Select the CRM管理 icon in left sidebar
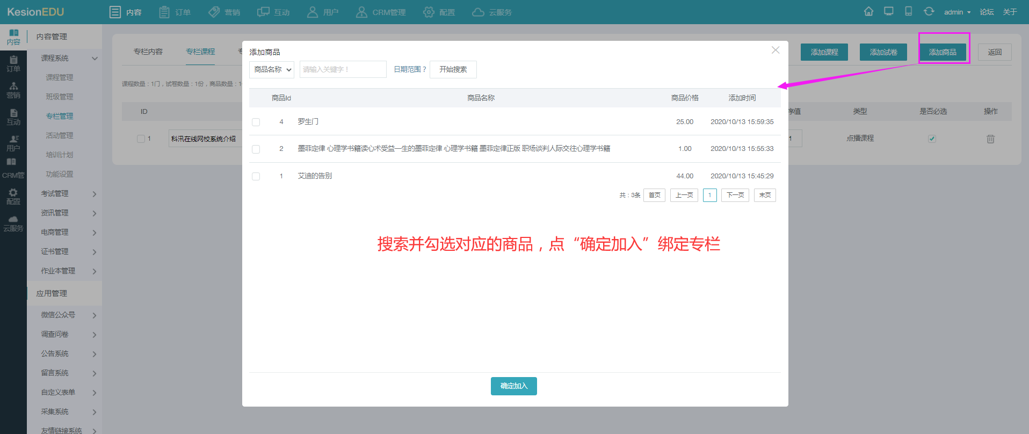This screenshot has height=434, width=1029. click(x=13, y=170)
